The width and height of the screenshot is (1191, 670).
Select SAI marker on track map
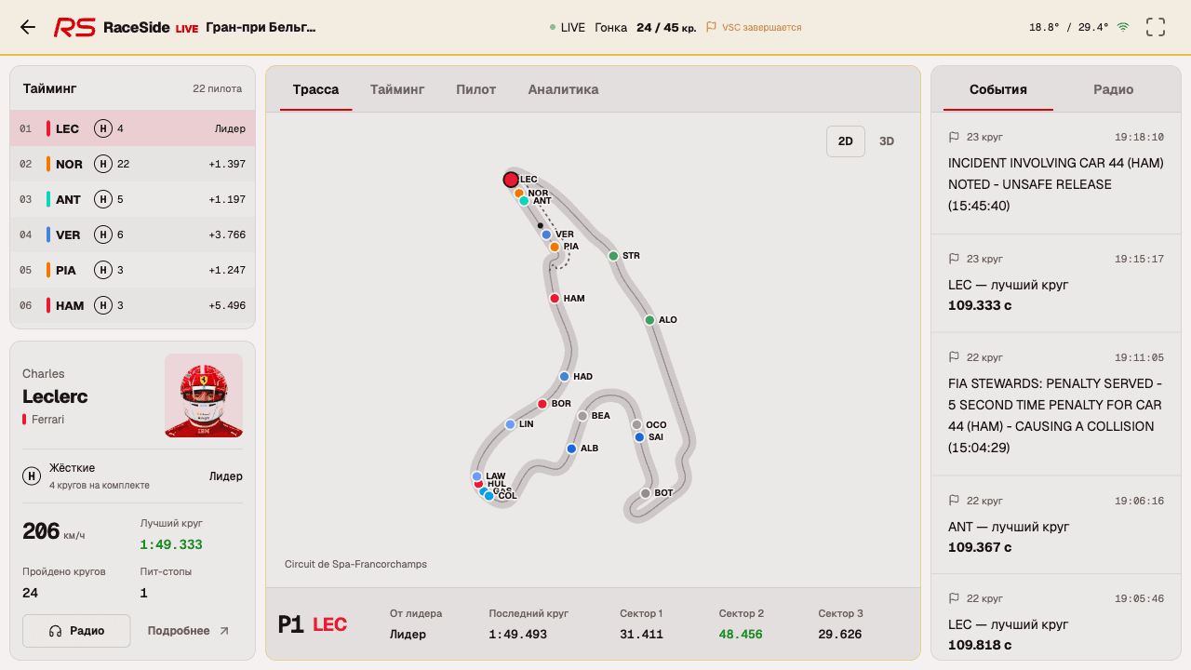coord(639,437)
